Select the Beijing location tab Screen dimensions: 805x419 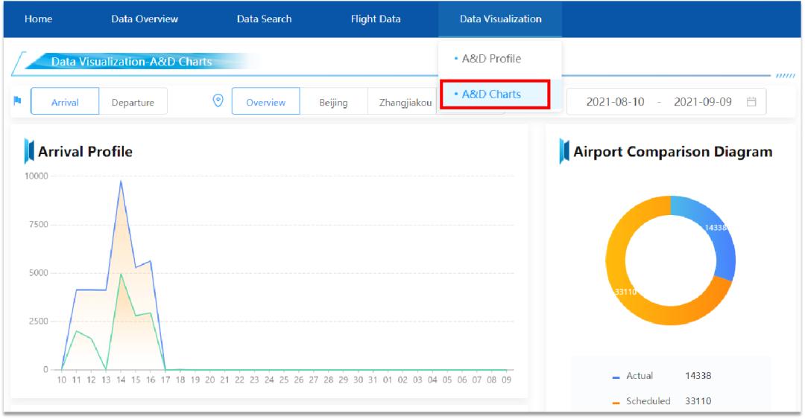[x=334, y=101]
